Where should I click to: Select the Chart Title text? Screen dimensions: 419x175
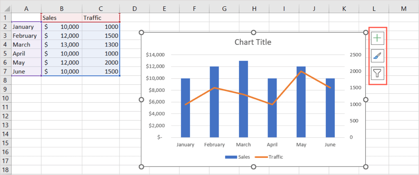point(252,42)
